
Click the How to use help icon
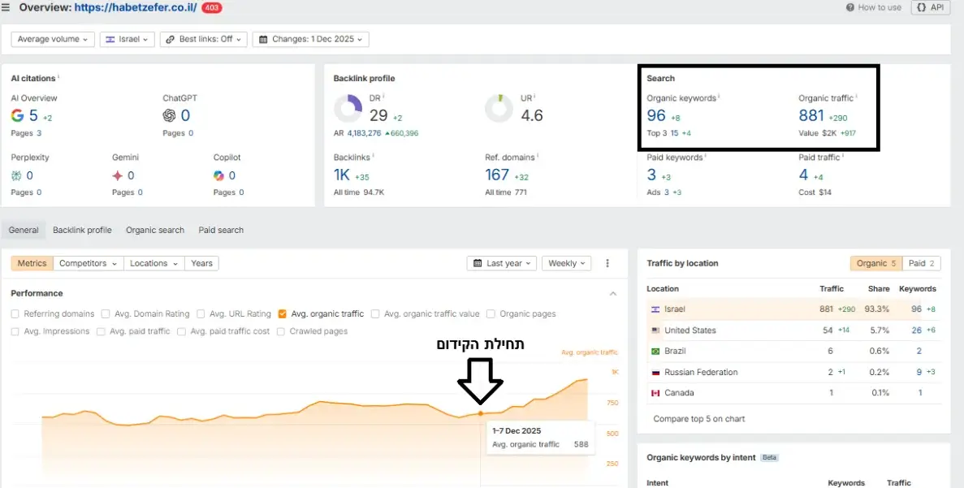pyautogui.click(x=850, y=7)
